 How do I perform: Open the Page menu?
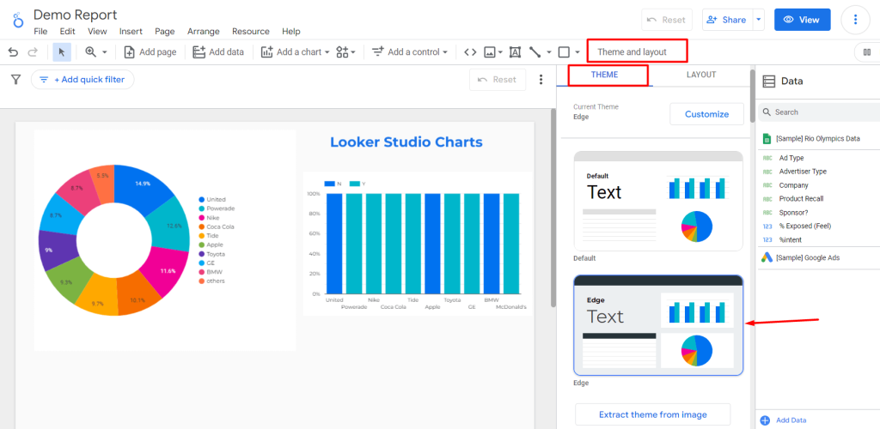click(x=164, y=32)
